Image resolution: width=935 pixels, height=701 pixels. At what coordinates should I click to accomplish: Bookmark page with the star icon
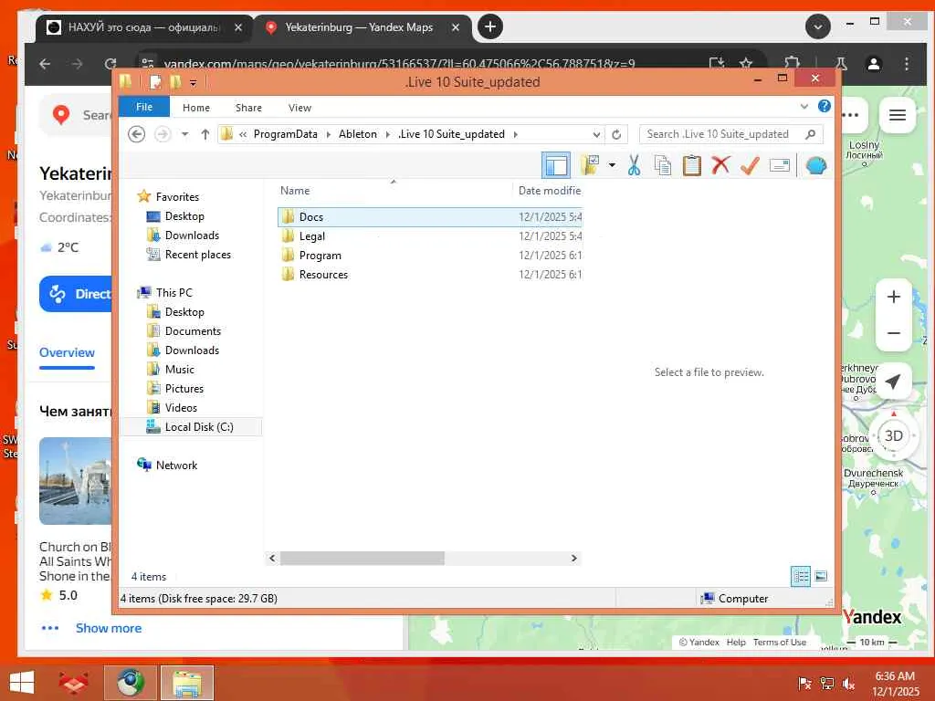745,64
